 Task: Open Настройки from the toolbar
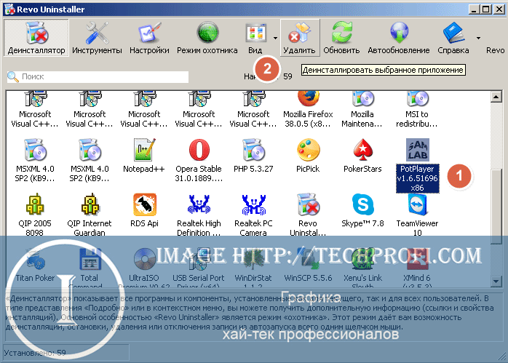(x=149, y=38)
